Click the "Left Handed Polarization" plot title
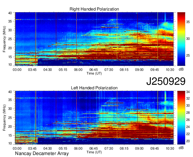193x157 pixels. [94, 88]
